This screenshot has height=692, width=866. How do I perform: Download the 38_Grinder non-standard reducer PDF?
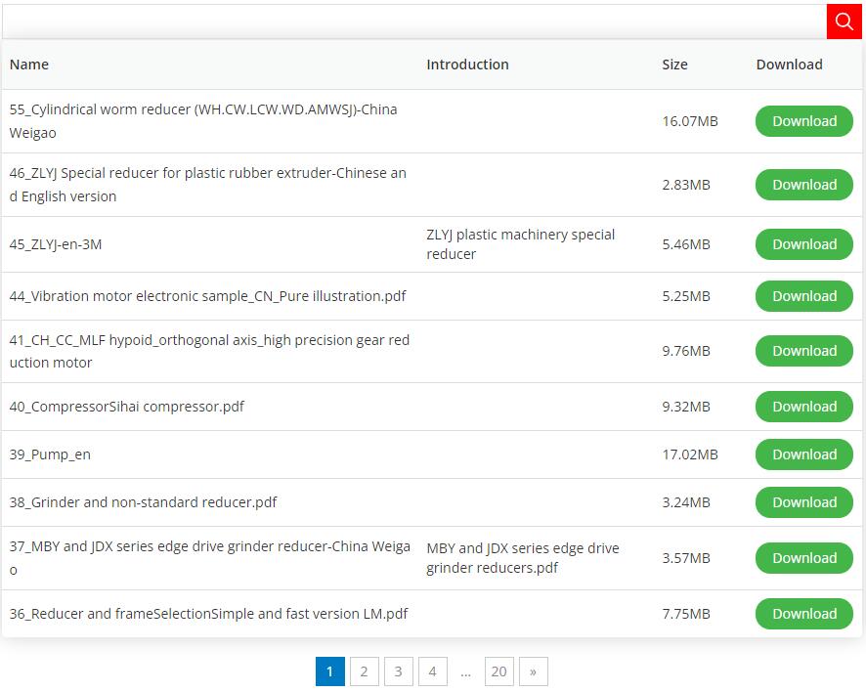tap(804, 502)
